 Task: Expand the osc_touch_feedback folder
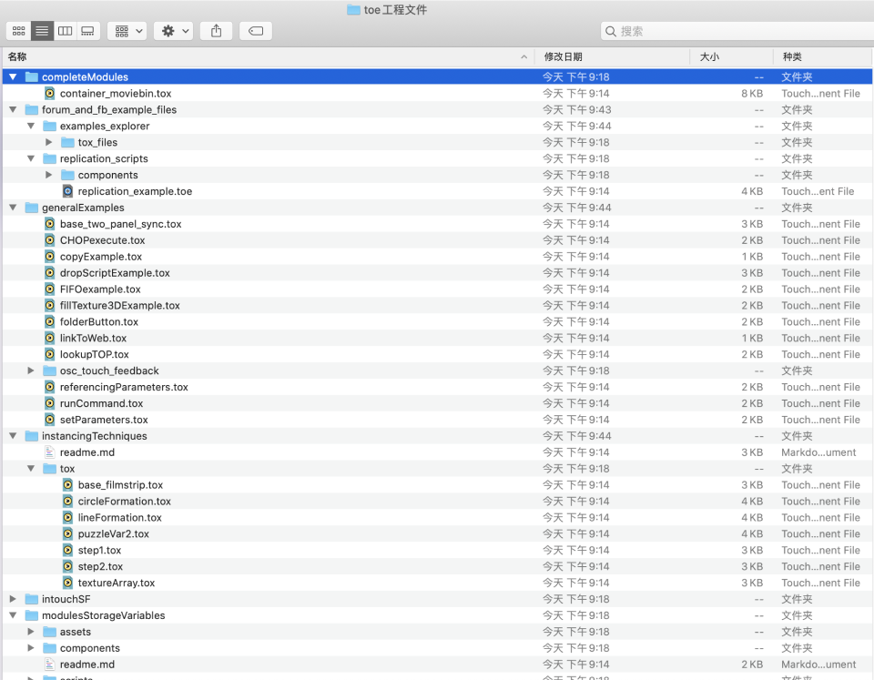tap(31, 371)
